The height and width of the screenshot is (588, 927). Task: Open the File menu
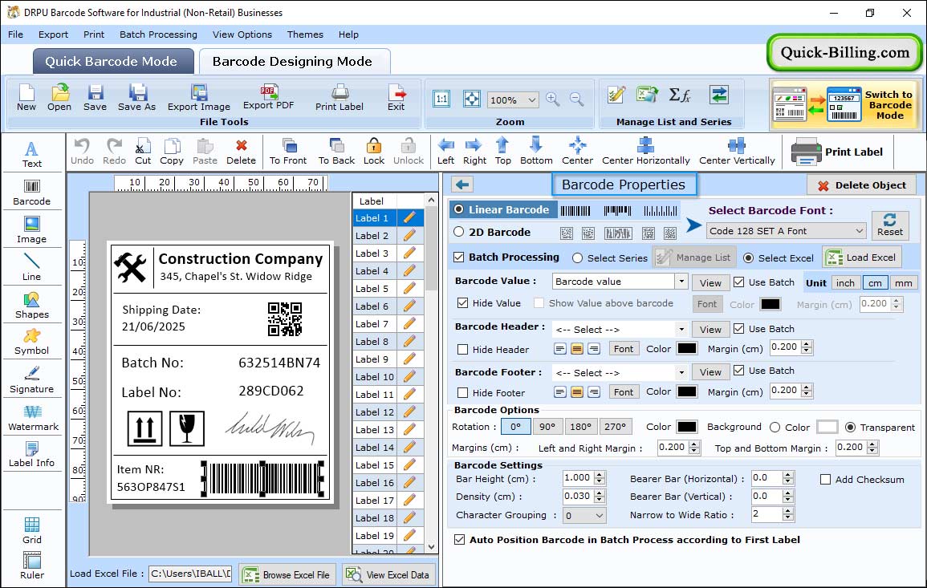point(15,34)
